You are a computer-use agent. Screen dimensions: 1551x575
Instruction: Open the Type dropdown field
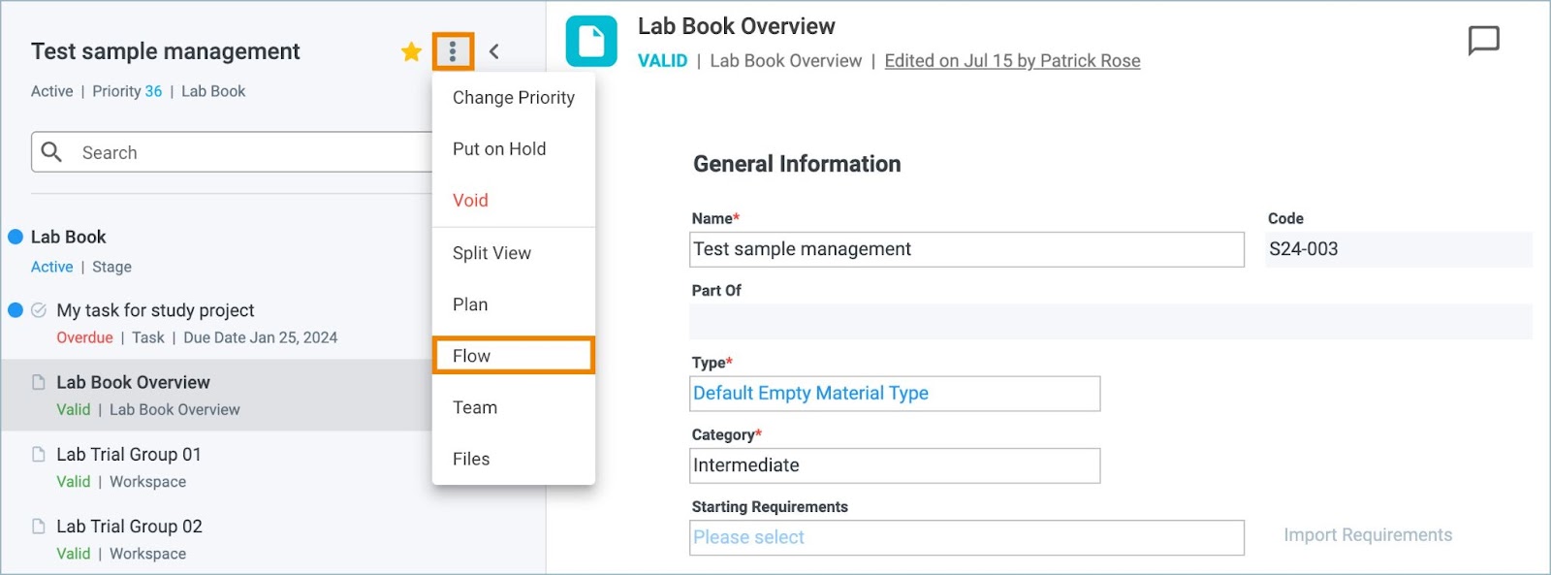tap(895, 394)
